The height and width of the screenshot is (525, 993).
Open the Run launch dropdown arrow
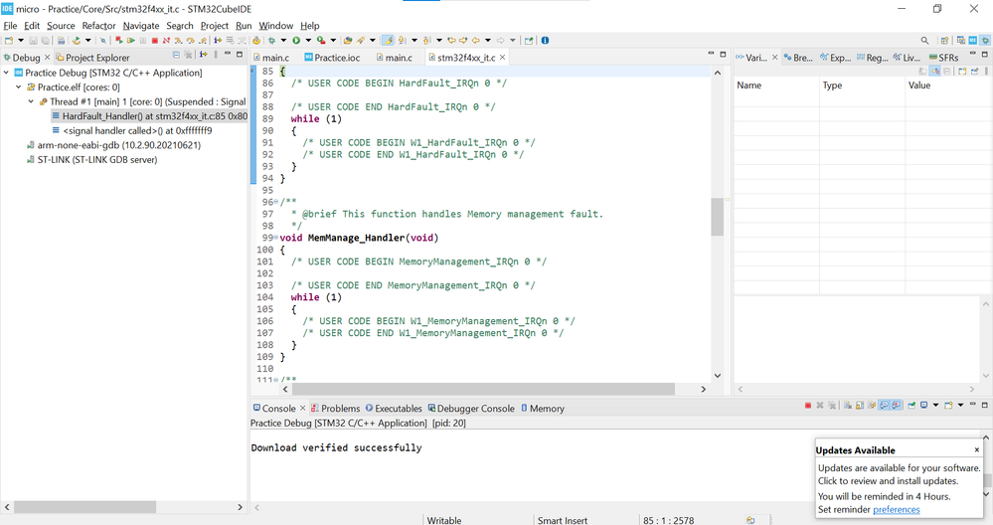click(308, 40)
